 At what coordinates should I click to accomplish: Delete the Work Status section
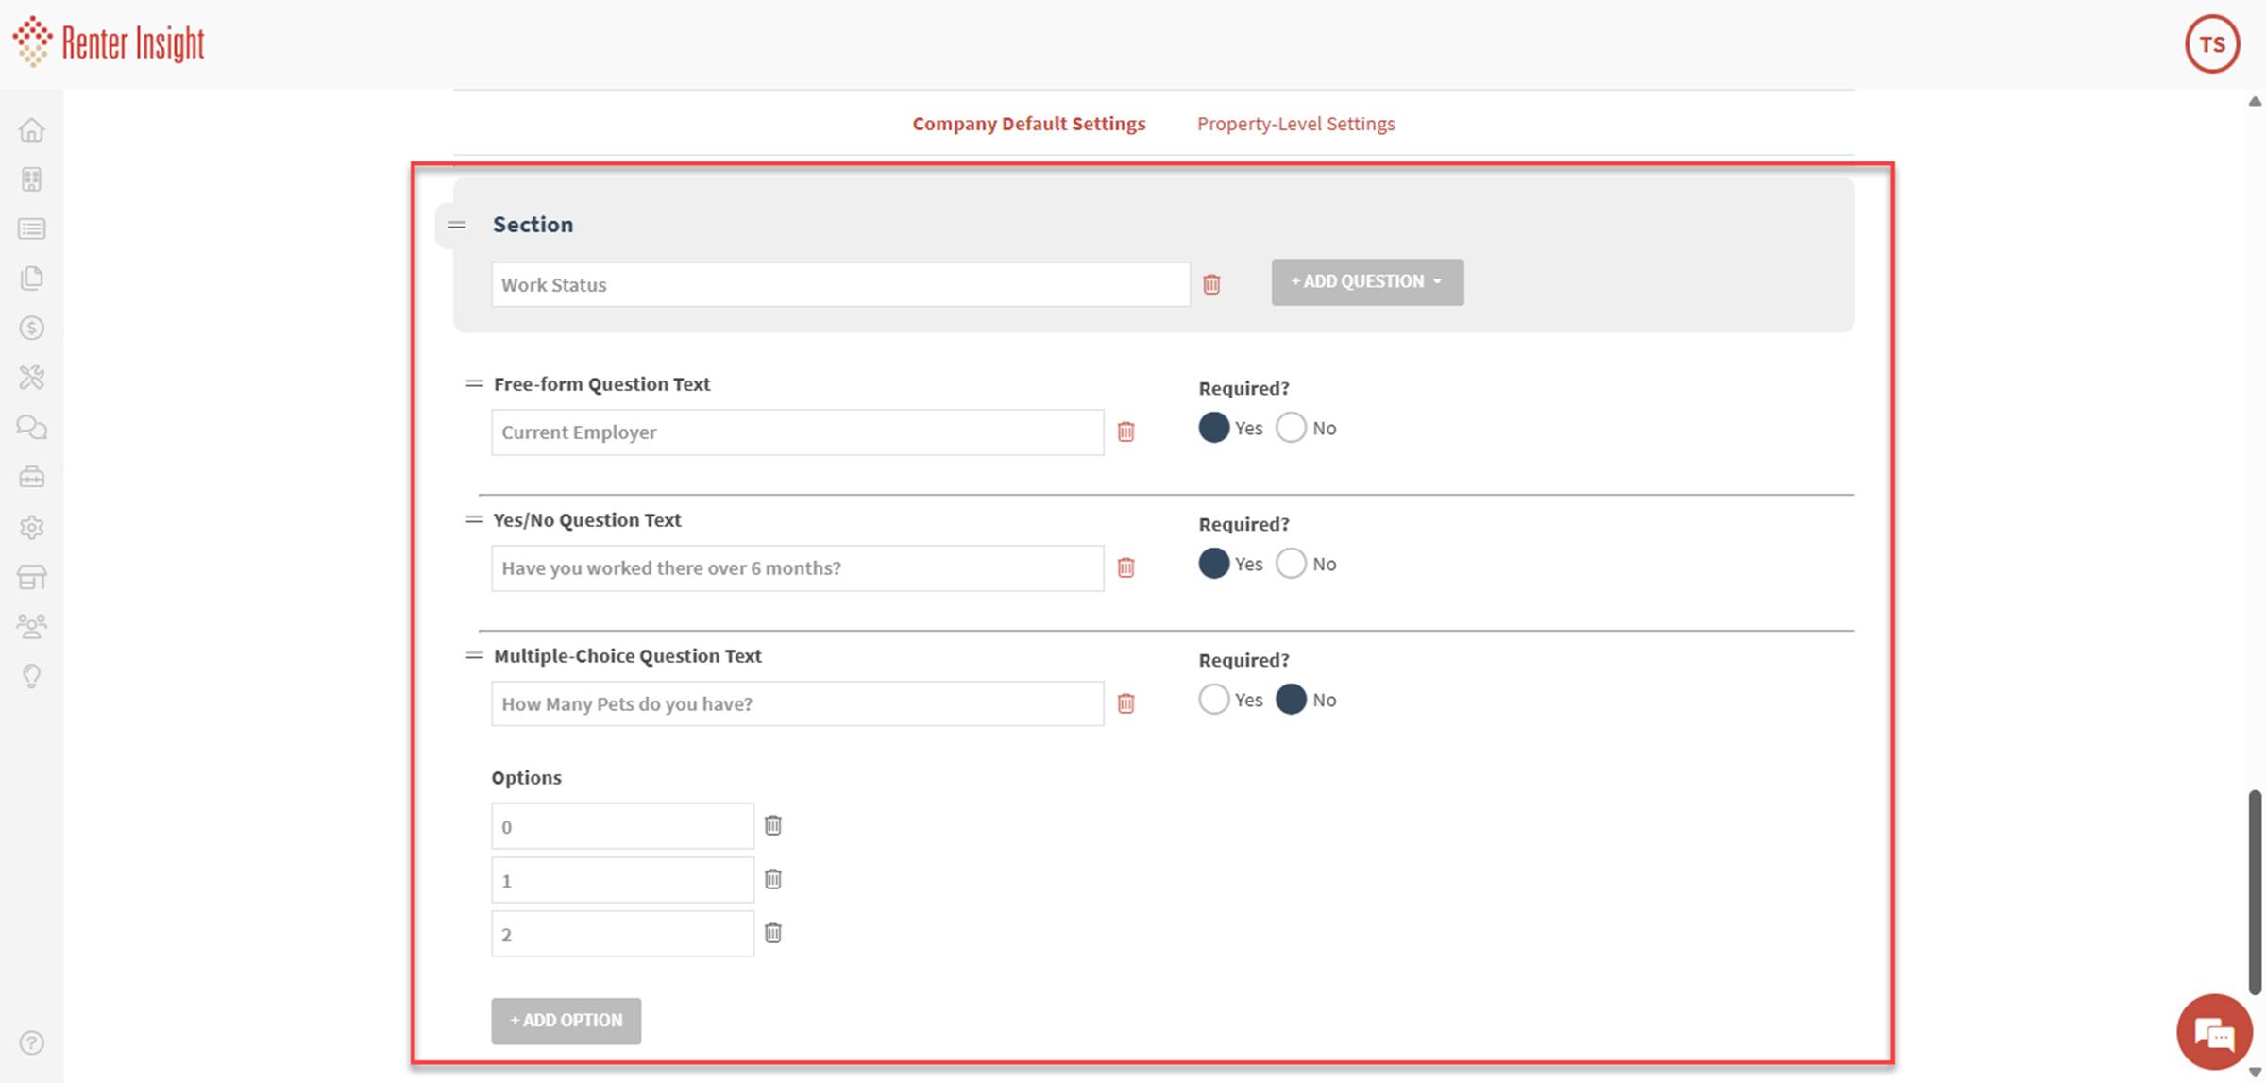click(x=1211, y=284)
